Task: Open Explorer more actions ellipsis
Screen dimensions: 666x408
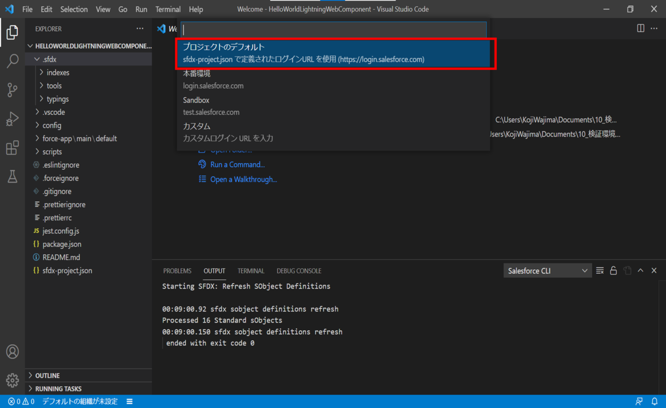Action: click(140, 29)
